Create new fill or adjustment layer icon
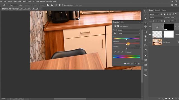The height and width of the screenshot is (100, 179). [x=169, y=99]
